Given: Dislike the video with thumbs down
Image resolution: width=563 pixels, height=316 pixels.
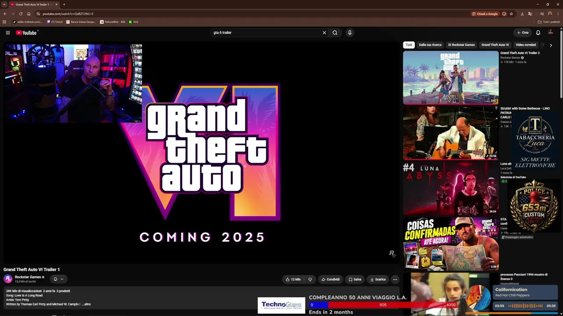Looking at the screenshot, I should (310, 280).
